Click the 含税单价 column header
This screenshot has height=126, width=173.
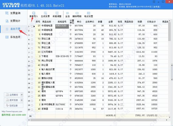(x=90, y=22)
